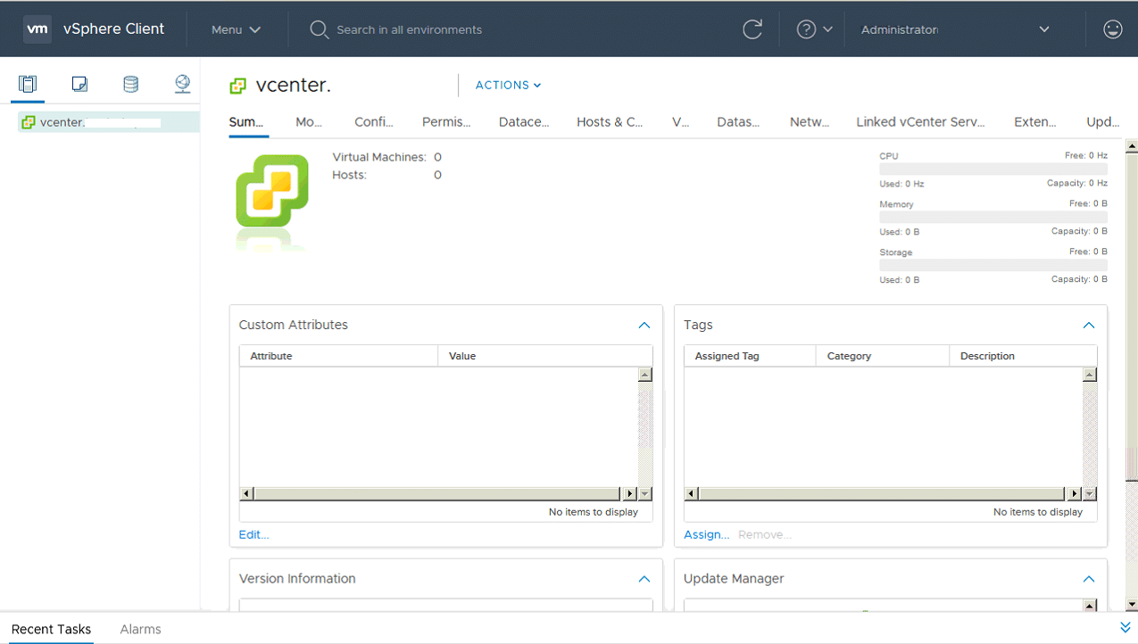Expand the Recent Tasks bottom panel
This screenshot has width=1138, height=644.
pyautogui.click(x=1126, y=628)
